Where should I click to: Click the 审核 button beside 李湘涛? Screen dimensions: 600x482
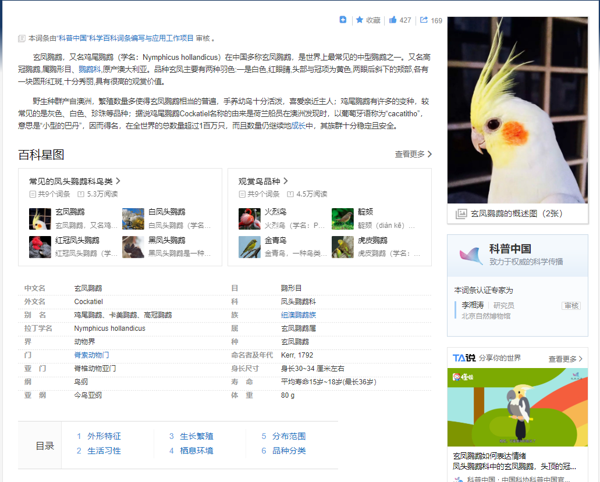(x=571, y=305)
